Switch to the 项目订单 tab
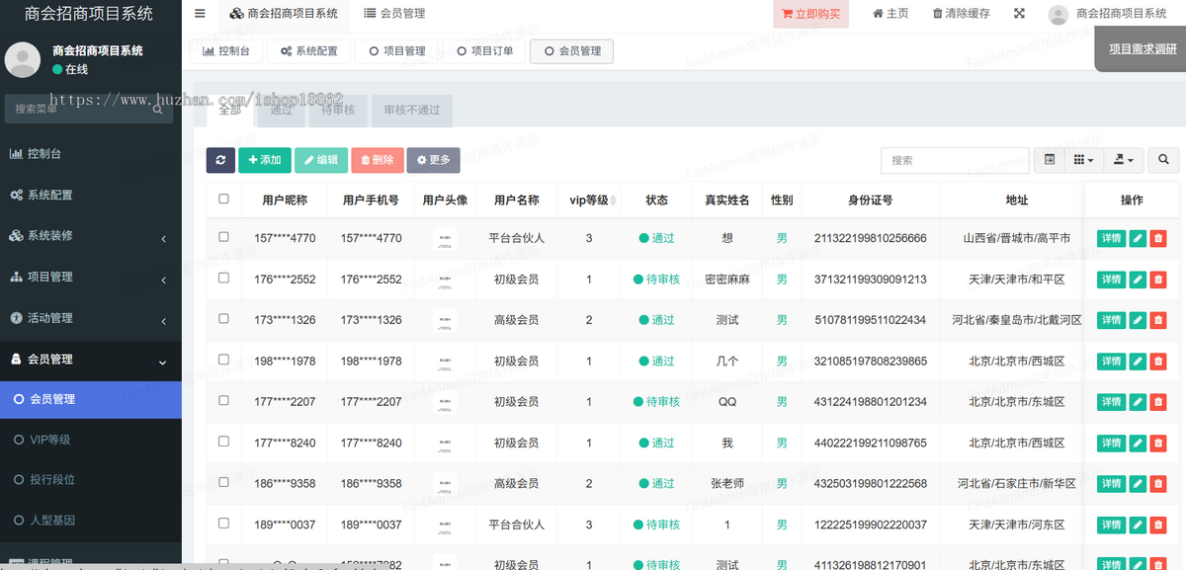Image resolution: width=1186 pixels, height=570 pixels. pos(482,50)
